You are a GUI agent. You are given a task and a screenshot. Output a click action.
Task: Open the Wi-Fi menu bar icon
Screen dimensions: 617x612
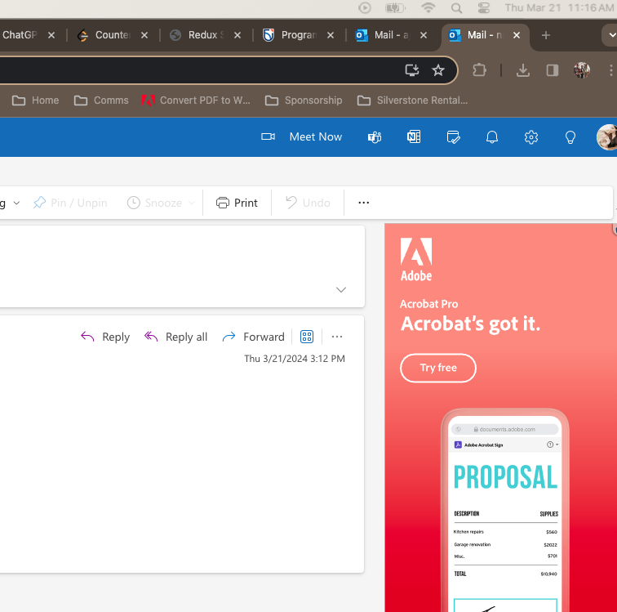428,8
